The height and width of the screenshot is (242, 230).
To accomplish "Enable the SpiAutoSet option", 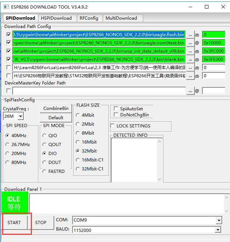I will tap(116, 108).
